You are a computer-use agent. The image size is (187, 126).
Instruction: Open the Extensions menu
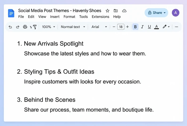pos(100,17)
